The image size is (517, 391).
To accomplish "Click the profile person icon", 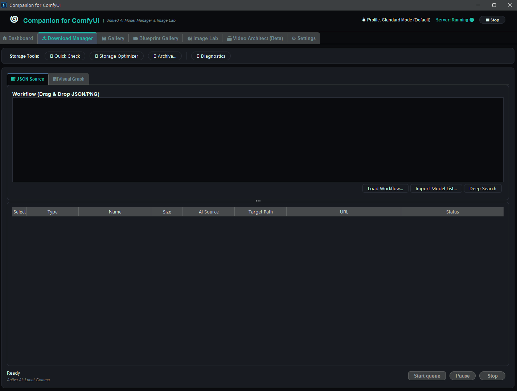I will pyautogui.click(x=364, y=20).
